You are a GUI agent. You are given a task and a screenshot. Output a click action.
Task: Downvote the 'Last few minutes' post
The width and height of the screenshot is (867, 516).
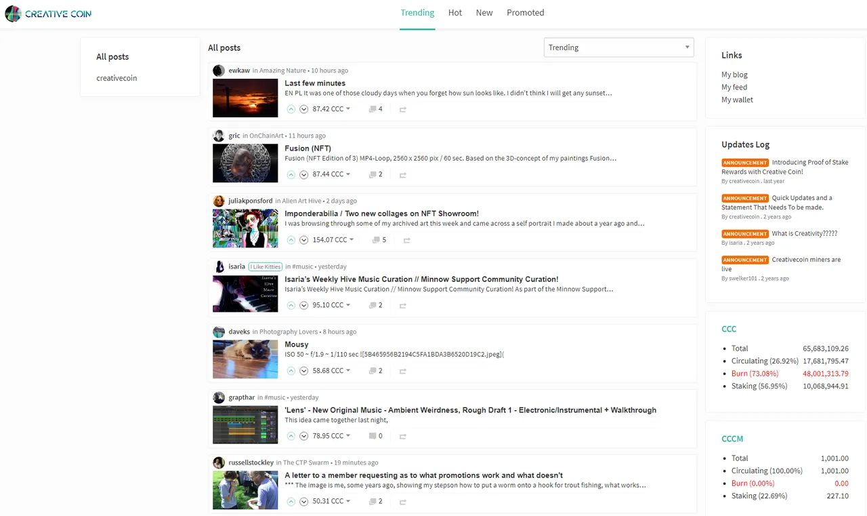point(304,109)
